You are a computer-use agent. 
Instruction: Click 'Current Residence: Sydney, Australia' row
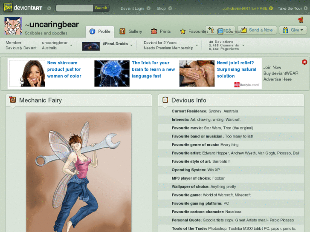tap(231, 111)
